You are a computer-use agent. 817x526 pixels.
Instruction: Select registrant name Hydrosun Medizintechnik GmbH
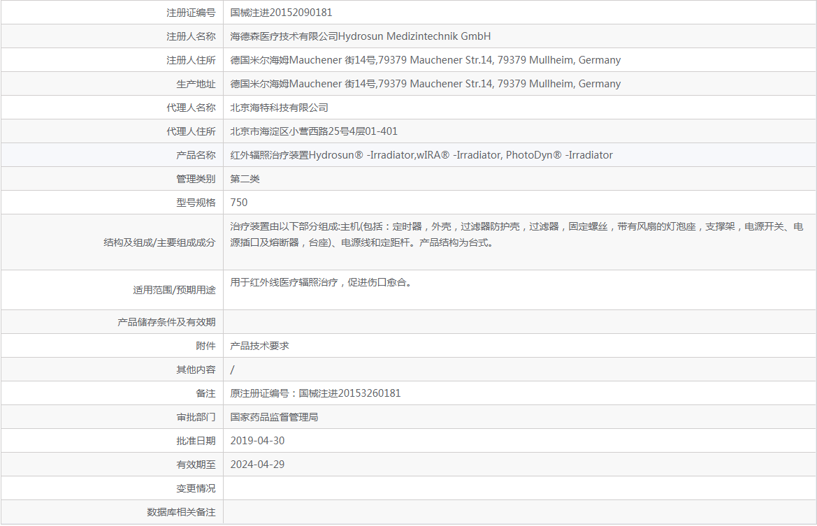[x=414, y=36]
